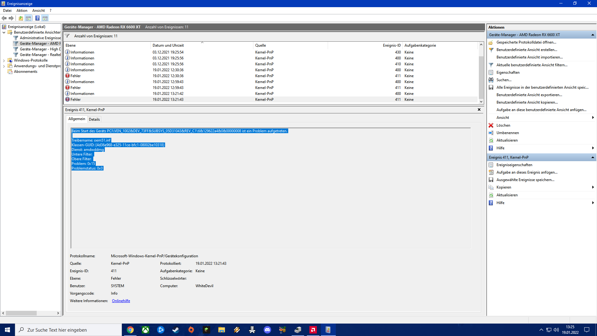Open the Onlinehilfe link
This screenshot has height=336, width=597.
pyautogui.click(x=121, y=301)
